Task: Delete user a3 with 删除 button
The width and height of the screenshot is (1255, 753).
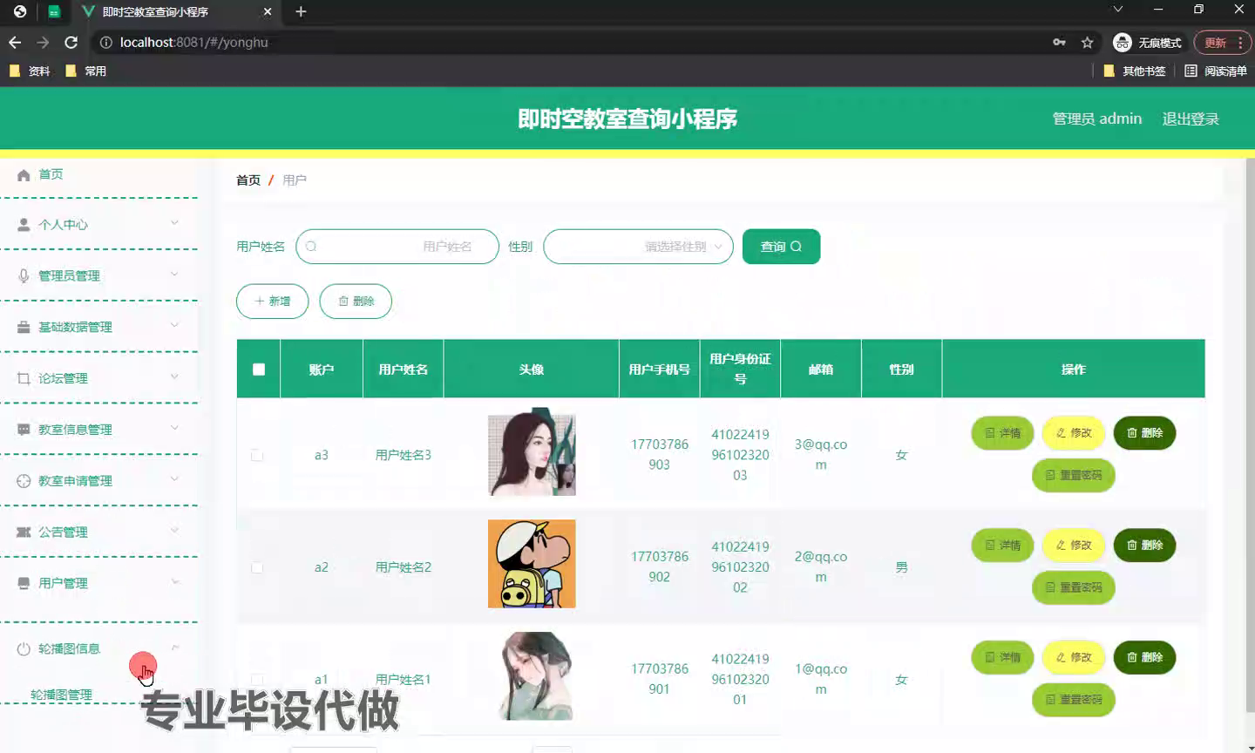Action: point(1144,433)
